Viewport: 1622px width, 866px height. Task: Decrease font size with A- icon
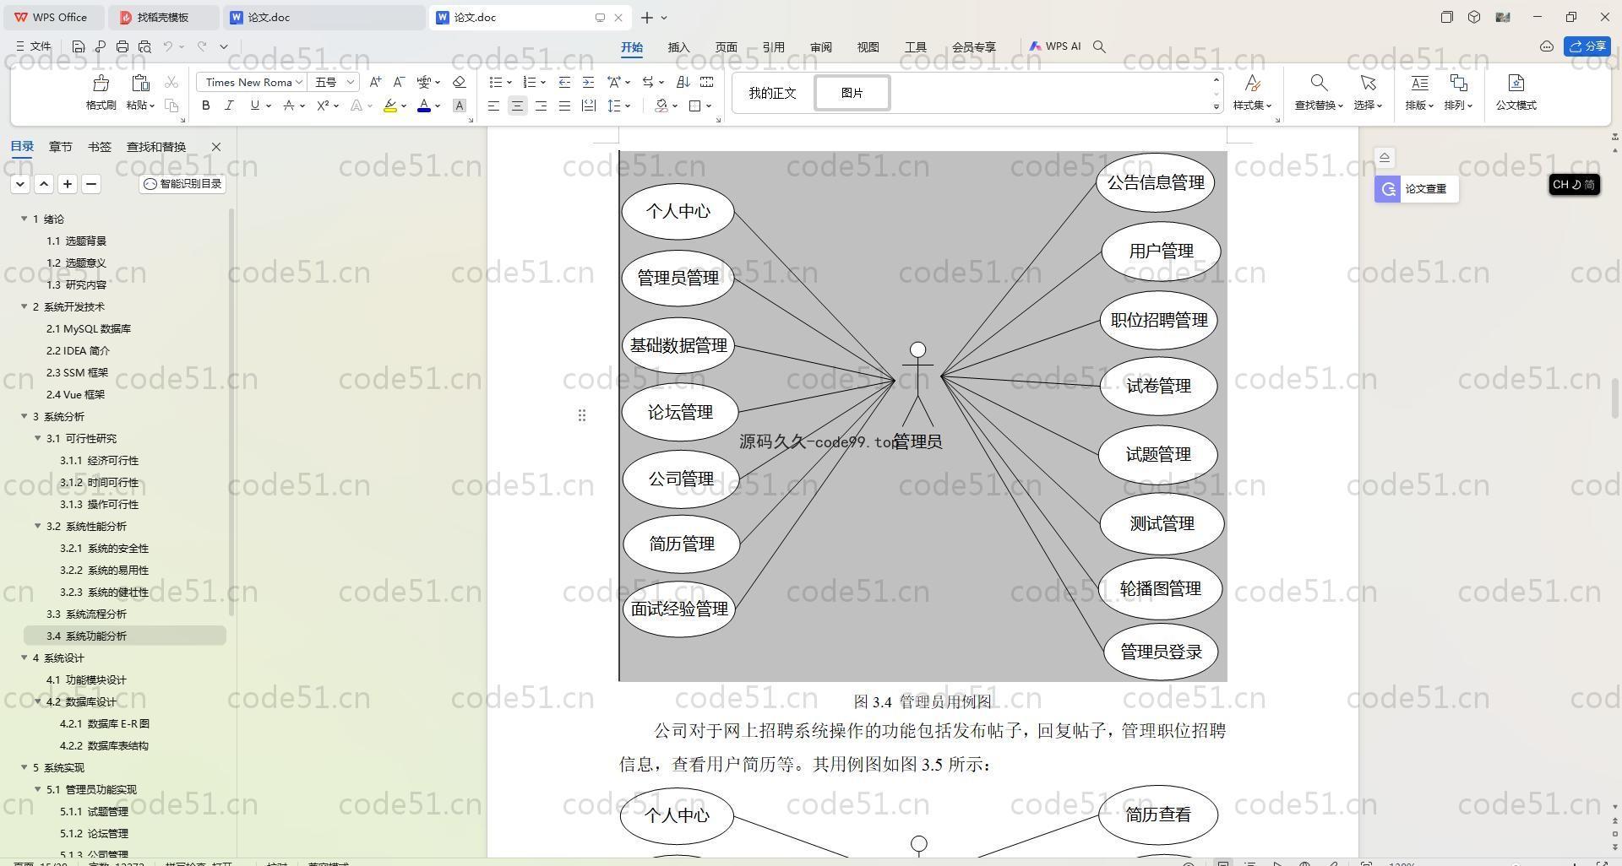click(399, 82)
